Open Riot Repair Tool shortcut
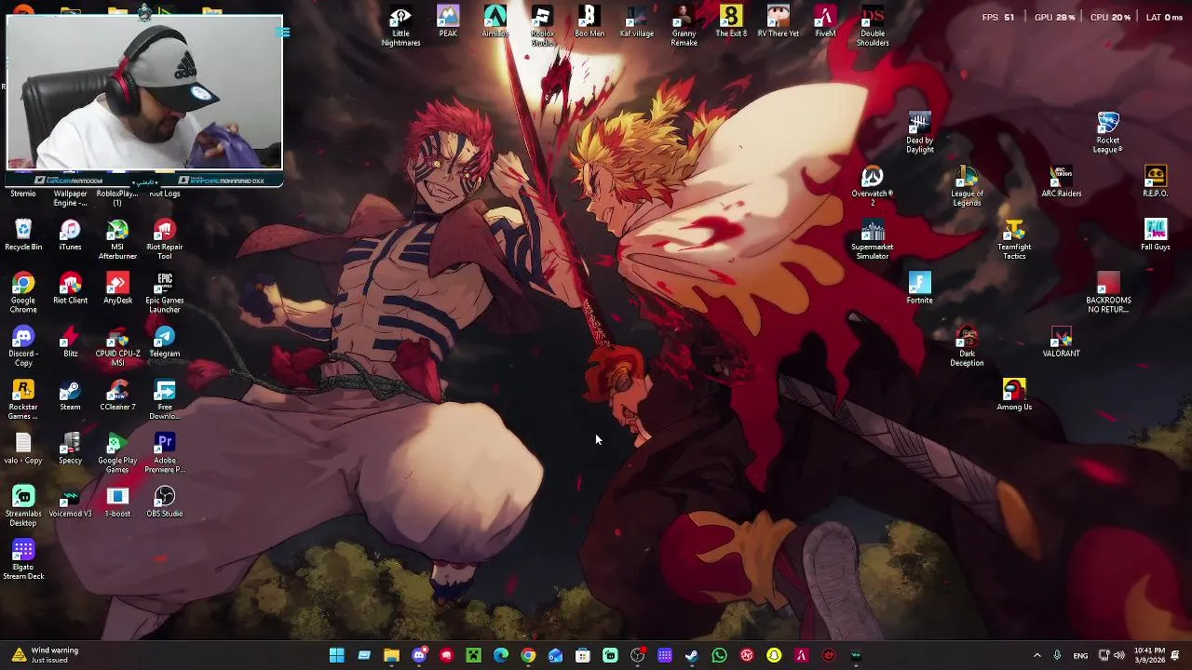1192x670 pixels. coord(165,239)
